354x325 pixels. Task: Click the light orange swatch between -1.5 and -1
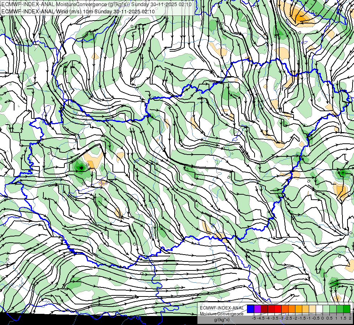pyautogui.click(x=306, y=309)
